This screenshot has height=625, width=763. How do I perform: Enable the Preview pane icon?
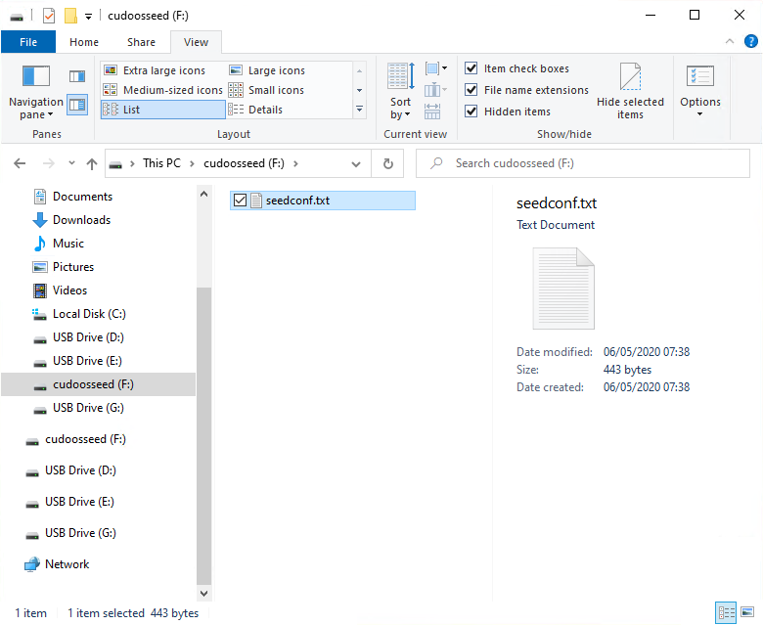click(x=77, y=76)
